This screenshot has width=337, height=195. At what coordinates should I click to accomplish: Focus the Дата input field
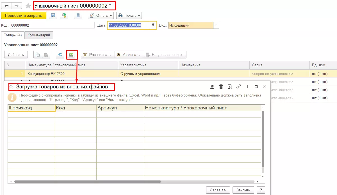(129, 25)
